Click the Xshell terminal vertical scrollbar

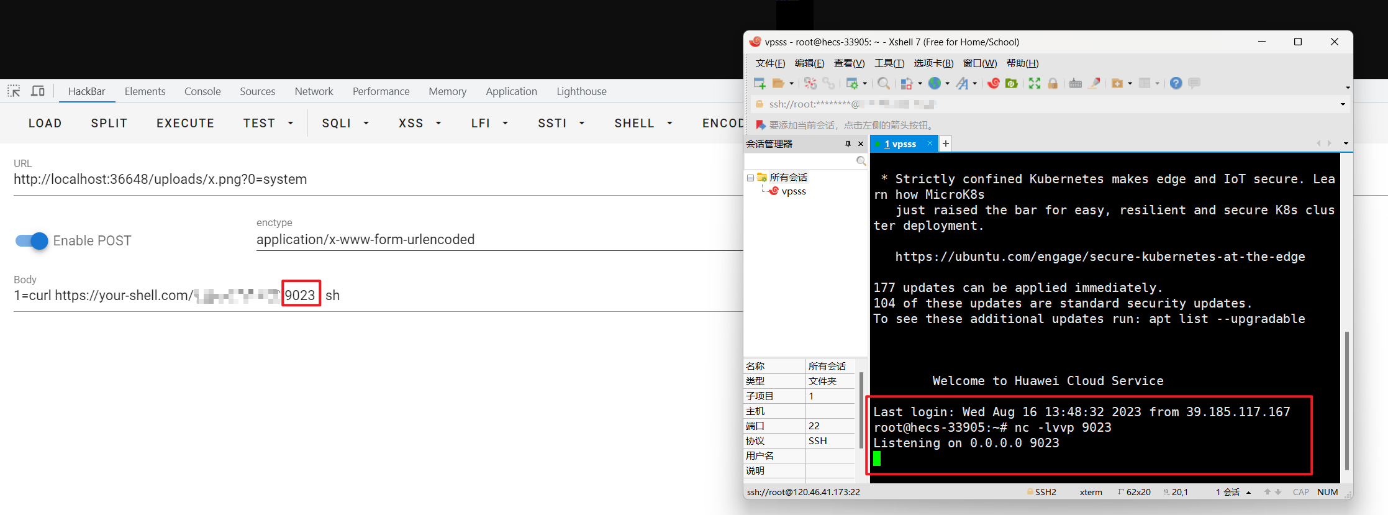pyautogui.click(x=1346, y=400)
